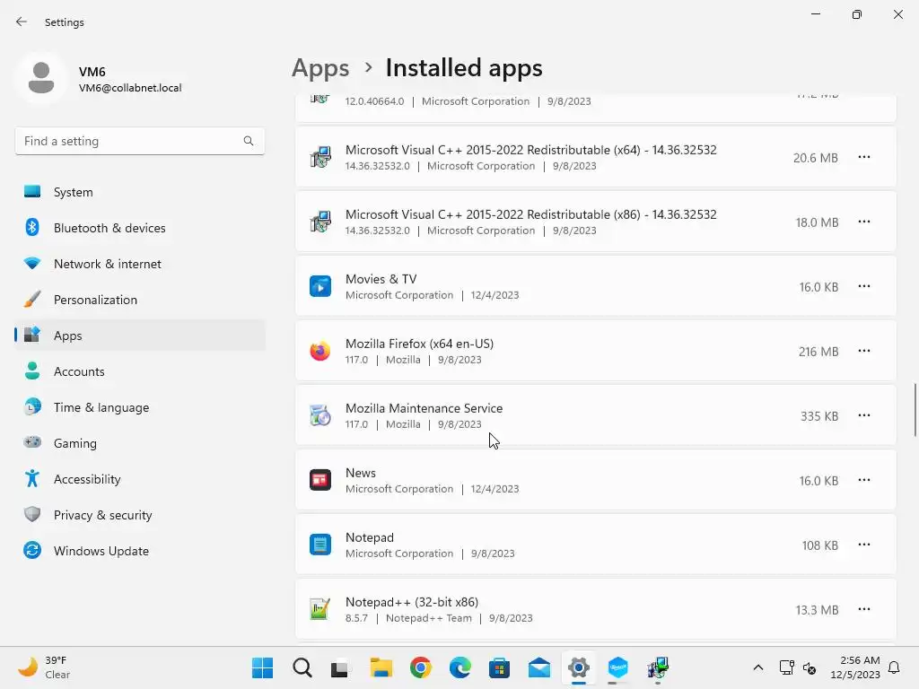Open Mail app from taskbar
Screen dimensions: 919x689
(x=538, y=667)
